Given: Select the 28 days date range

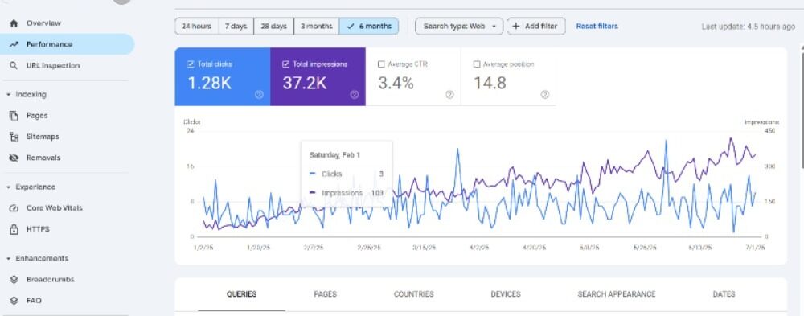Looking at the screenshot, I should coord(274,27).
